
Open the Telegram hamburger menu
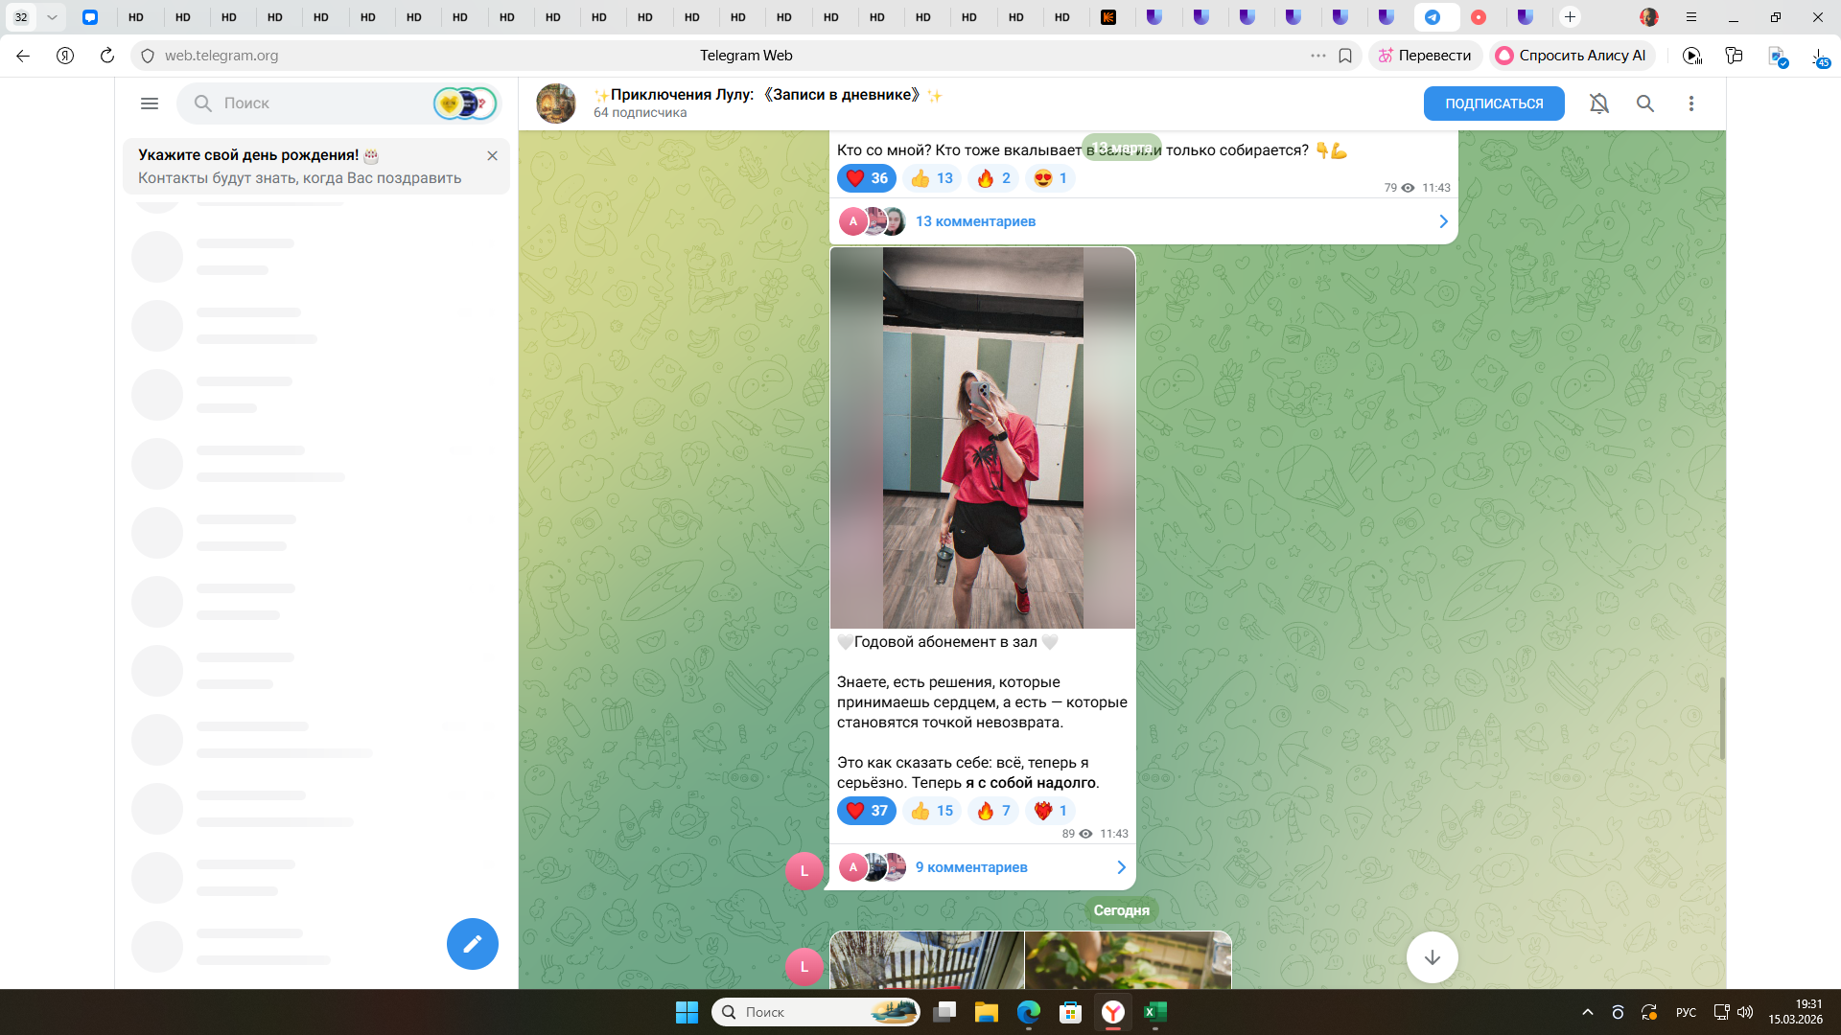150,103
